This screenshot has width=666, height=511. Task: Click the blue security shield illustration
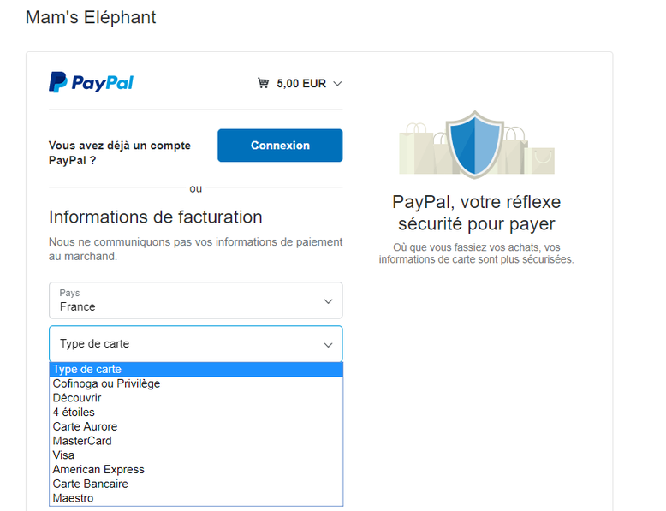click(475, 144)
